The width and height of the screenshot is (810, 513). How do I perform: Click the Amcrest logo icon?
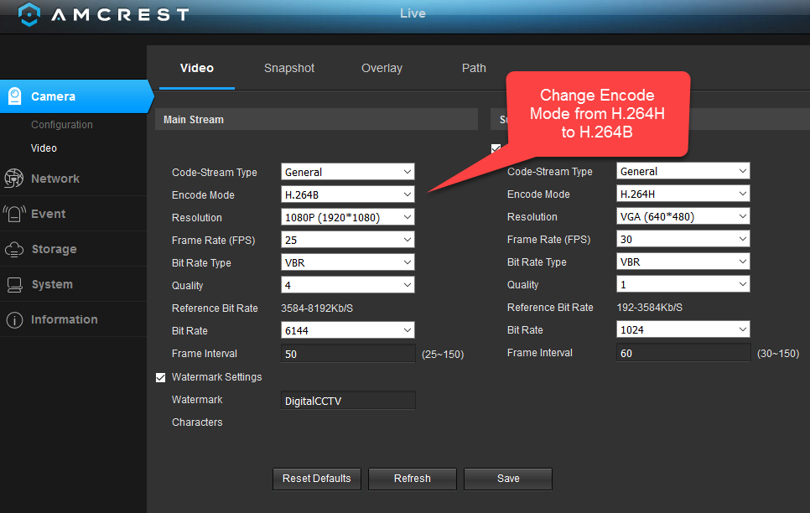pyautogui.click(x=29, y=14)
